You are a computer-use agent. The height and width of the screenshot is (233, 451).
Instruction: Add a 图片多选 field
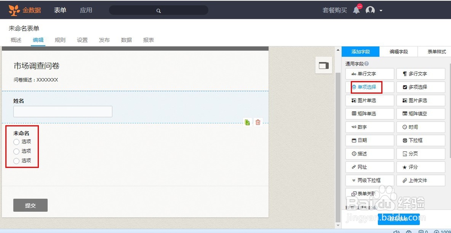point(421,101)
